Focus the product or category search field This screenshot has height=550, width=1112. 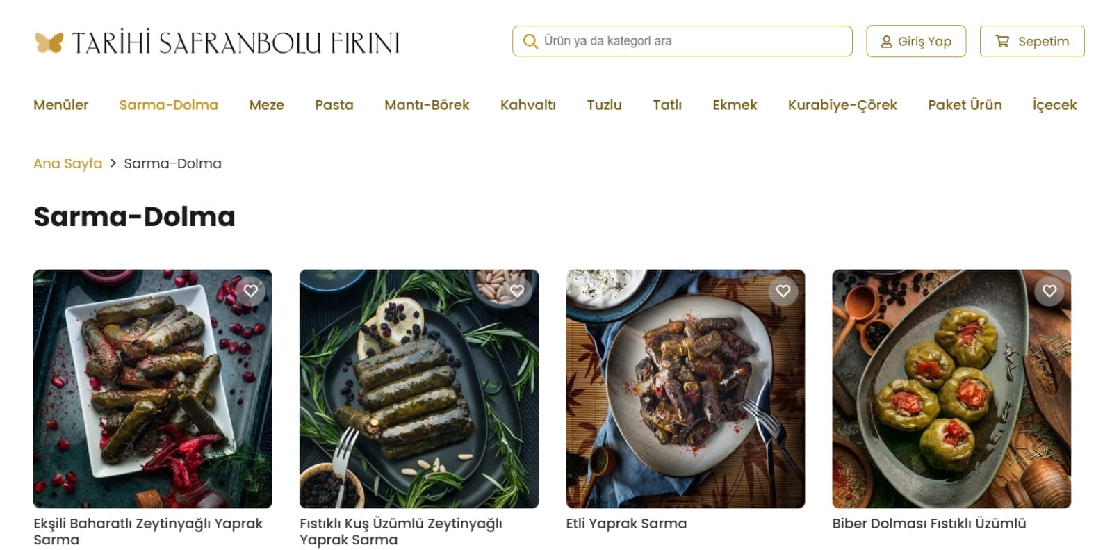(x=692, y=42)
